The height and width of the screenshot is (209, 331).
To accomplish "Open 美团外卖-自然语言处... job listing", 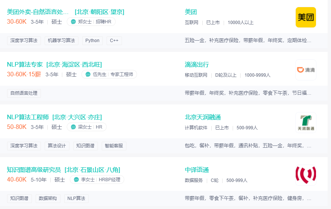I will (38, 12).
